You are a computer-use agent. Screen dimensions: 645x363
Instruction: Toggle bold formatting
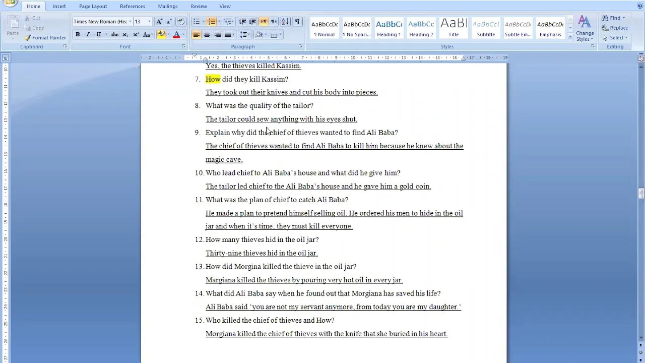point(78,35)
